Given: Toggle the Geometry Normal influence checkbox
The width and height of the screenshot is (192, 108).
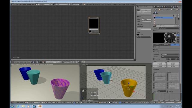Looking at the screenshot, I should [x=167, y=84].
